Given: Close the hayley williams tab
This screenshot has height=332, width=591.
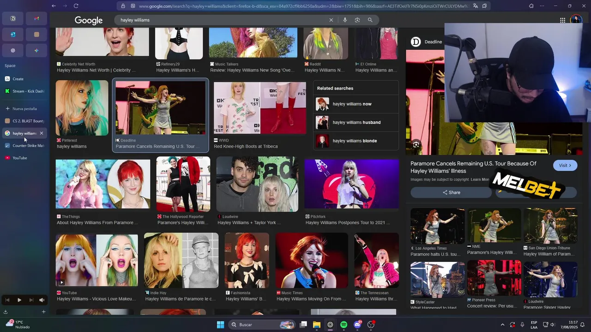Looking at the screenshot, I should 42,133.
